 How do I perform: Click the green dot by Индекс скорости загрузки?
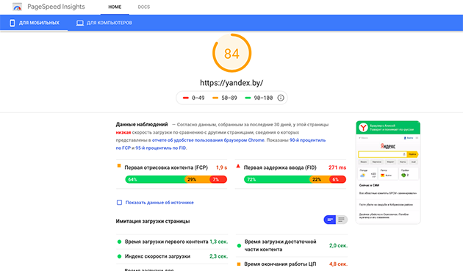[119, 256]
